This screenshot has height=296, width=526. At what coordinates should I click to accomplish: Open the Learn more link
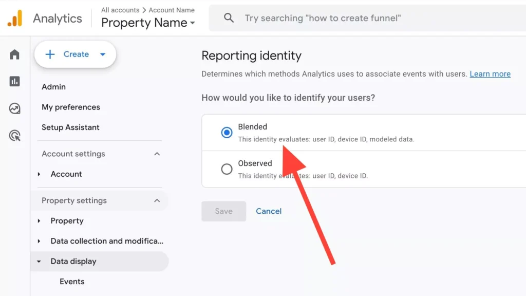[x=490, y=73]
